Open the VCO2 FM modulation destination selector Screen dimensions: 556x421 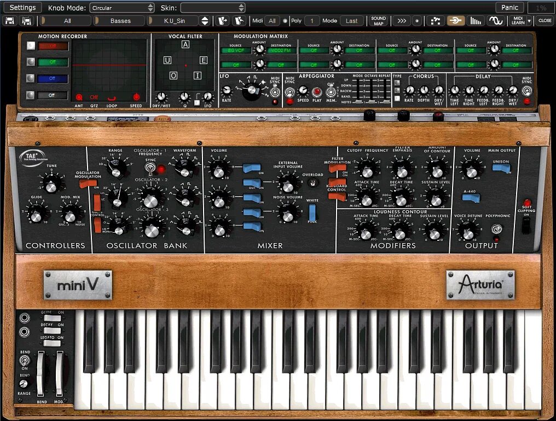click(281, 51)
